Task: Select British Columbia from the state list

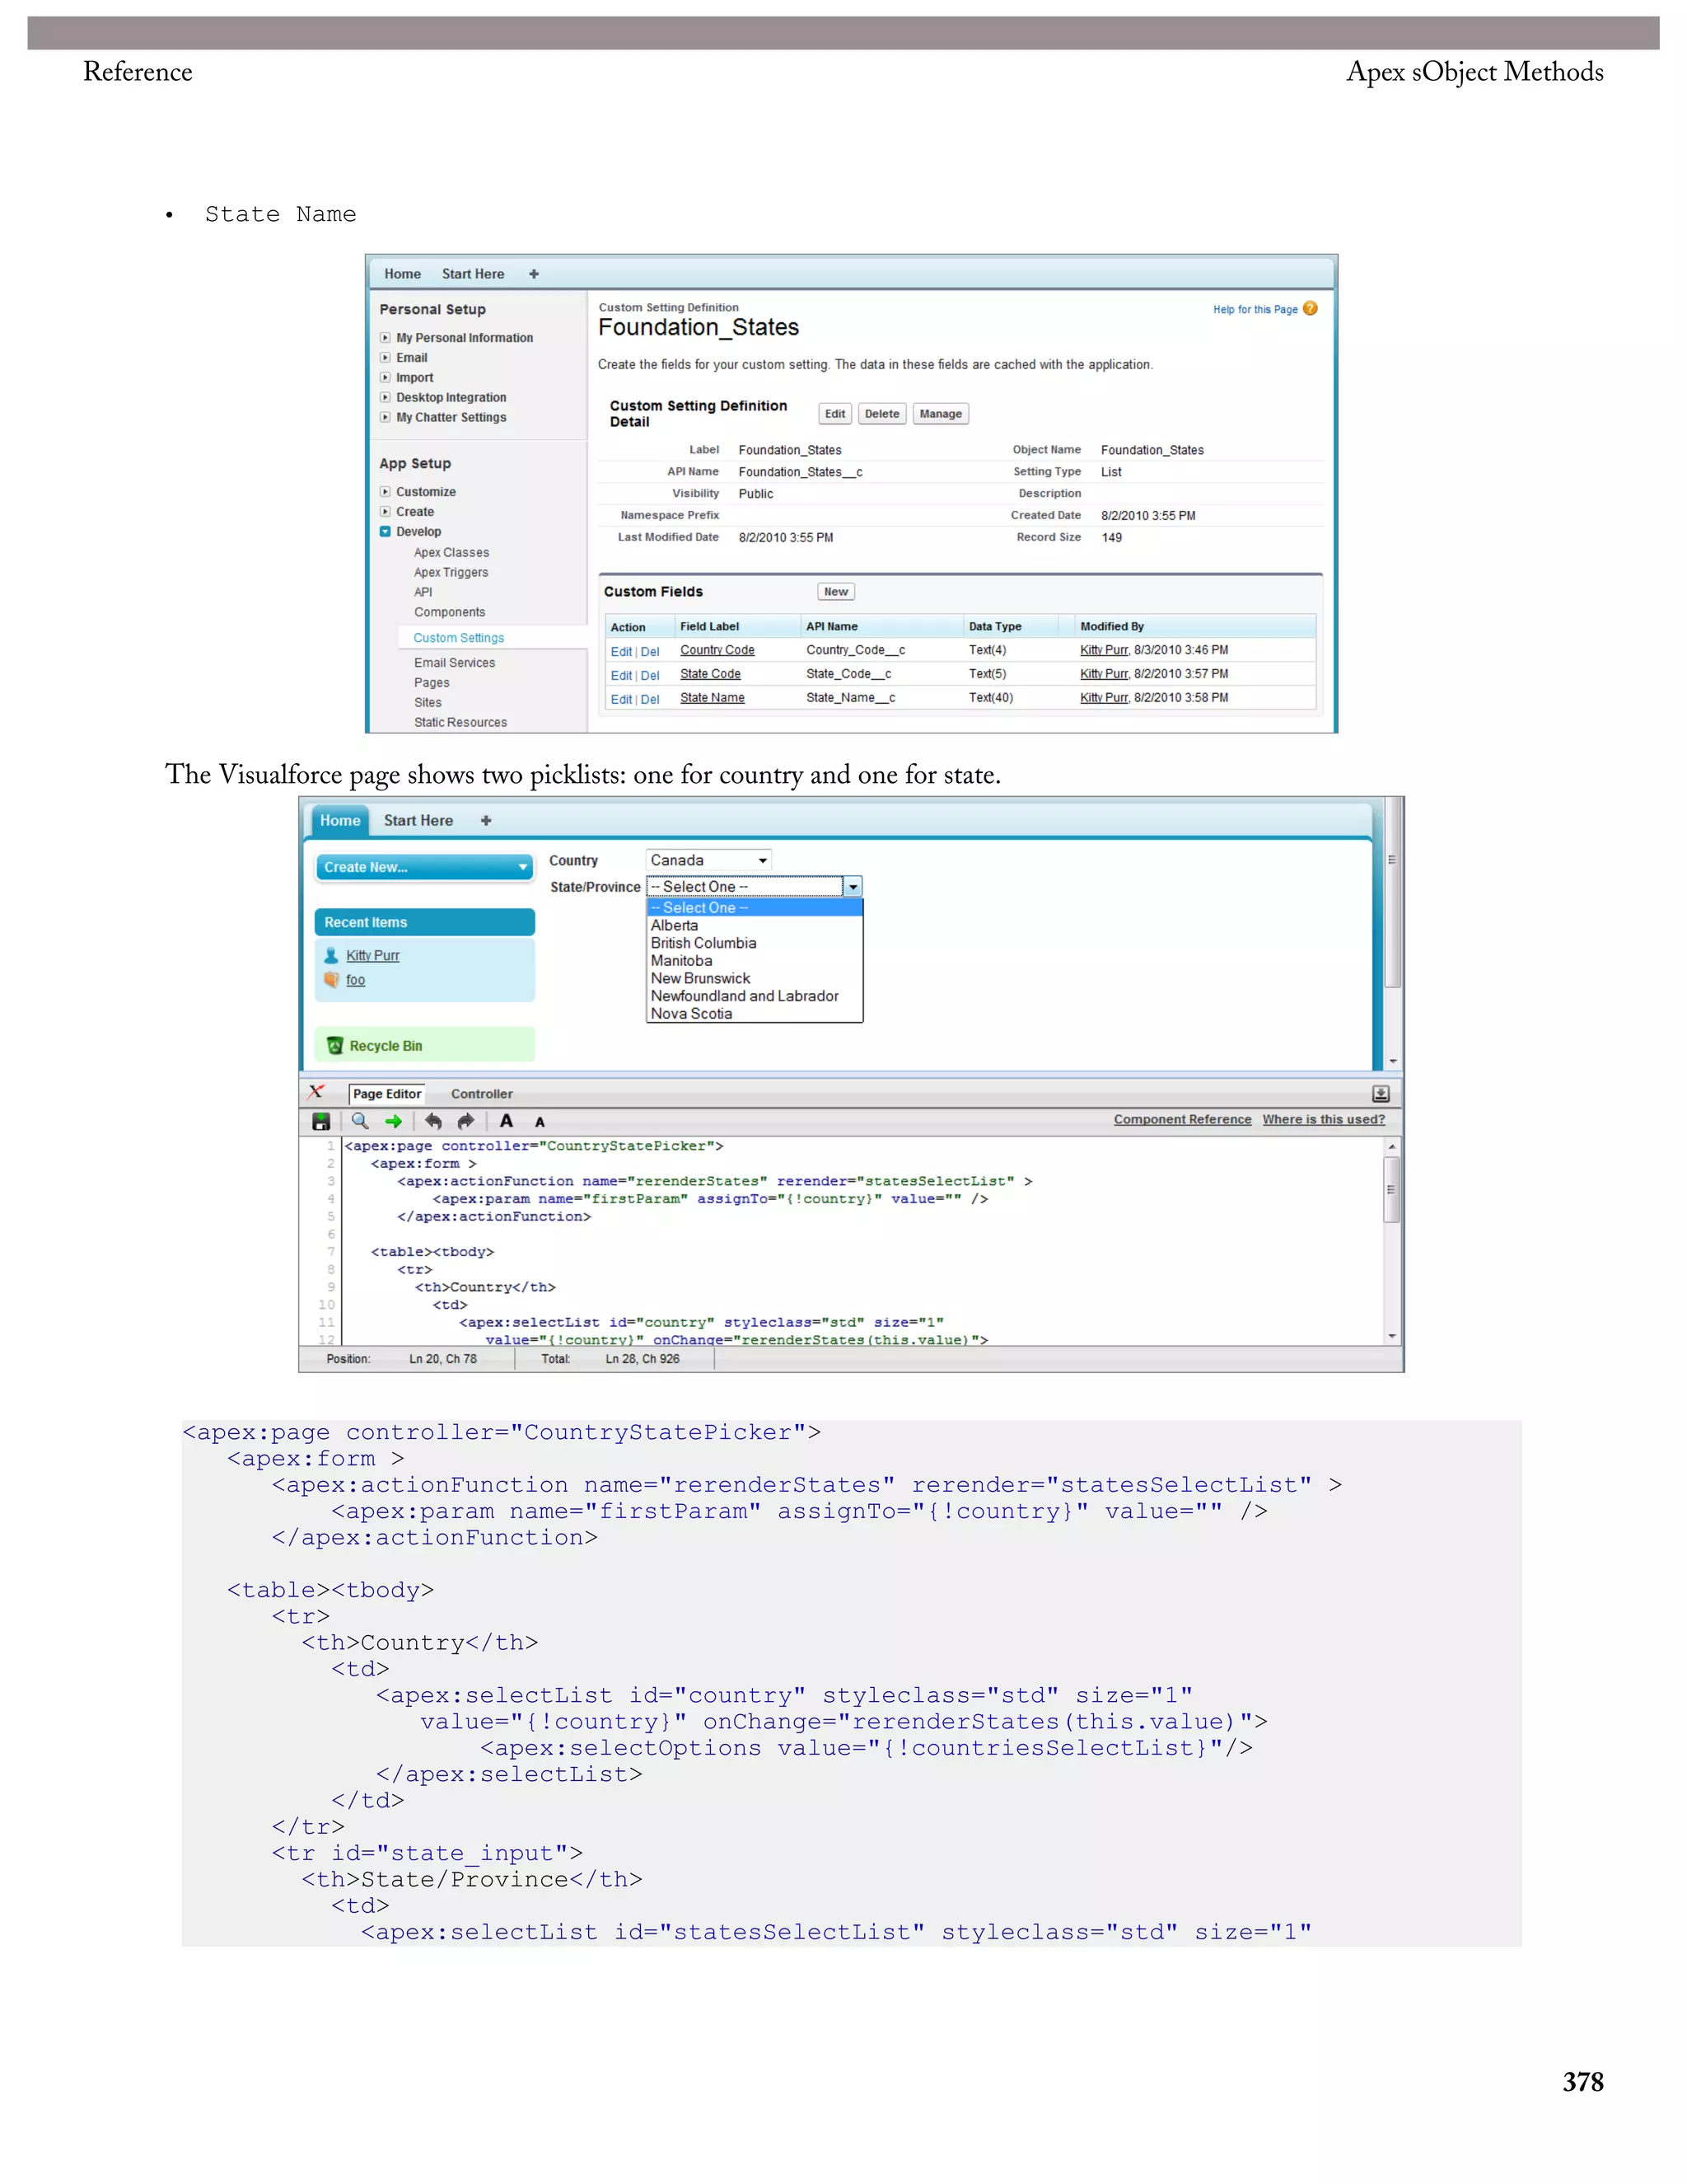Action: tap(755, 943)
